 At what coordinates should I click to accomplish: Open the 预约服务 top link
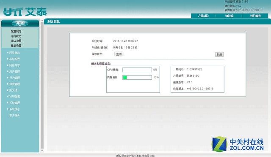255,16
